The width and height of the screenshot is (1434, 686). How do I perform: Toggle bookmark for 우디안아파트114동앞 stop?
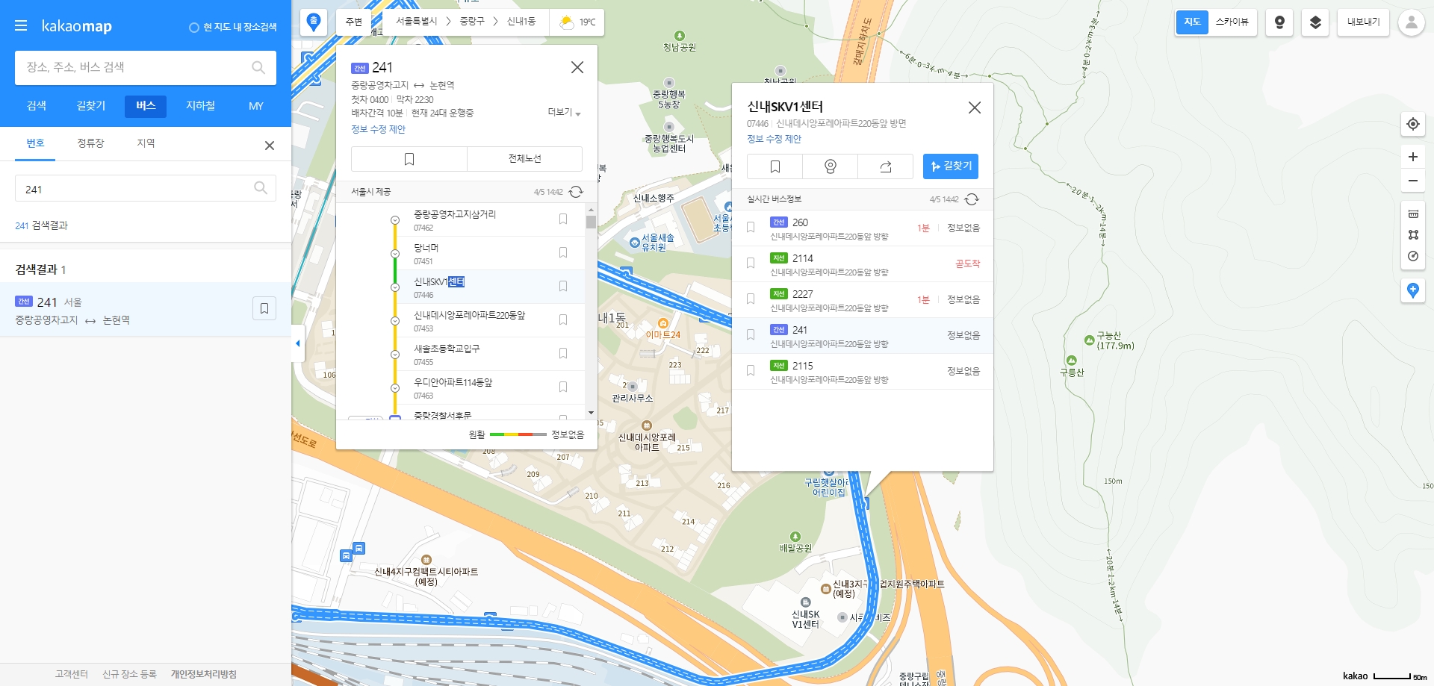pyautogui.click(x=563, y=387)
